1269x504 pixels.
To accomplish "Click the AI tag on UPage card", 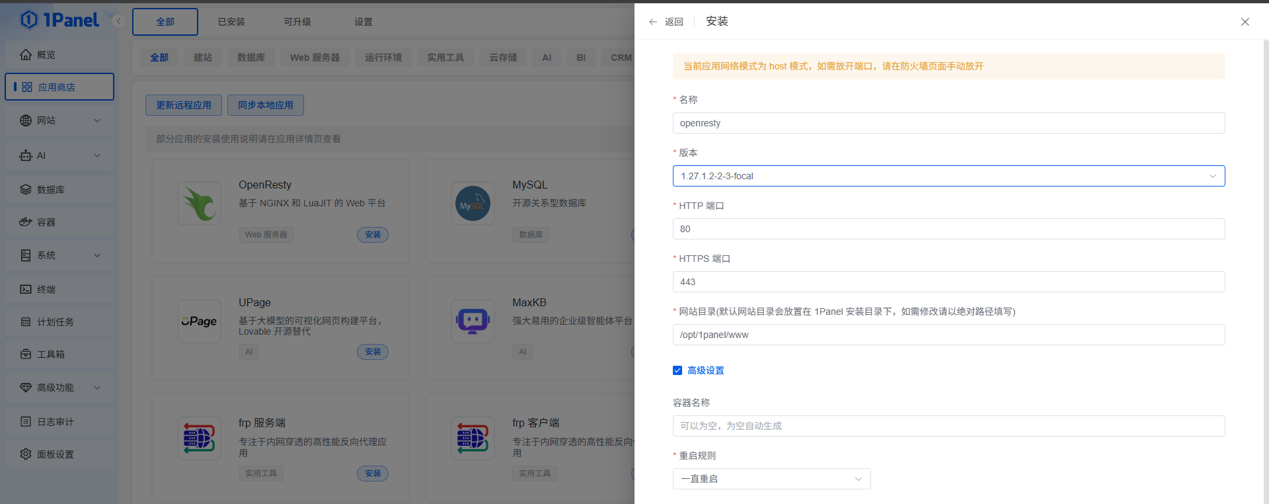I will coord(249,352).
